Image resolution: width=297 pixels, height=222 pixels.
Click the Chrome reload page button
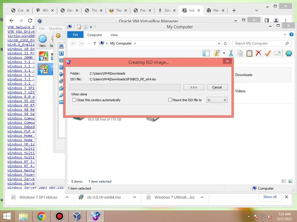pyautogui.click(x=30, y=21)
